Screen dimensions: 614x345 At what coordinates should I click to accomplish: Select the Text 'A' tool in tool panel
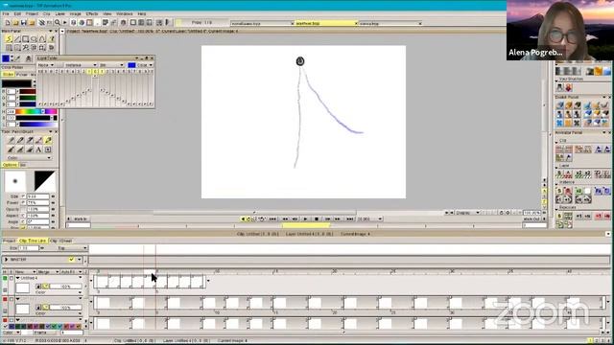38,149
